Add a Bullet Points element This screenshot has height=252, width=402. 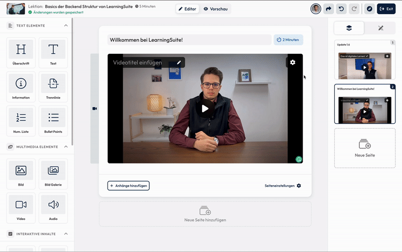[53, 121]
